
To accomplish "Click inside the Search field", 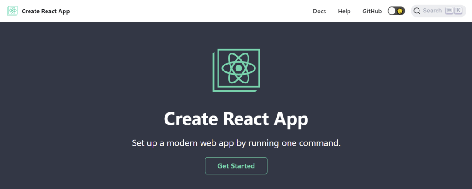I will (438, 11).
